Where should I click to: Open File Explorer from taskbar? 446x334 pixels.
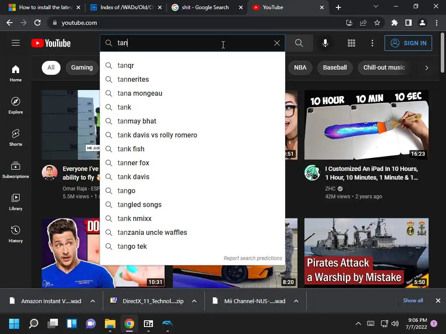pos(110,324)
